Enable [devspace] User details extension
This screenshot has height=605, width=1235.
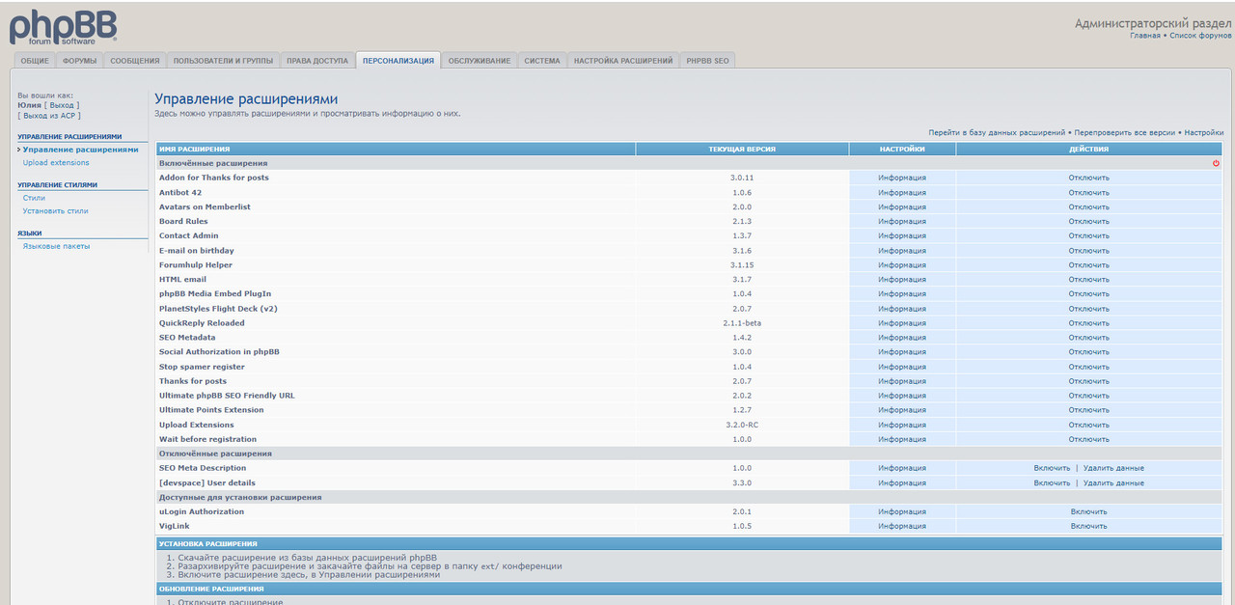pos(1052,482)
